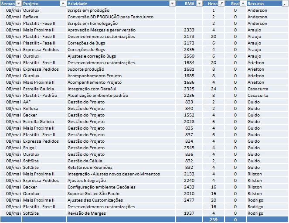Select cell 'Revisão de Merges'

coord(121,213)
